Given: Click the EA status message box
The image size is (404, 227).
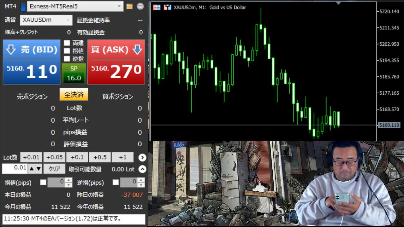Looking at the screenshot, I should 74,219.
